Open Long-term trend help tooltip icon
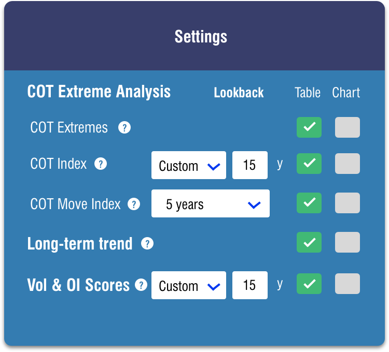Image resolution: width=389 pixels, height=352 pixels. click(x=147, y=244)
